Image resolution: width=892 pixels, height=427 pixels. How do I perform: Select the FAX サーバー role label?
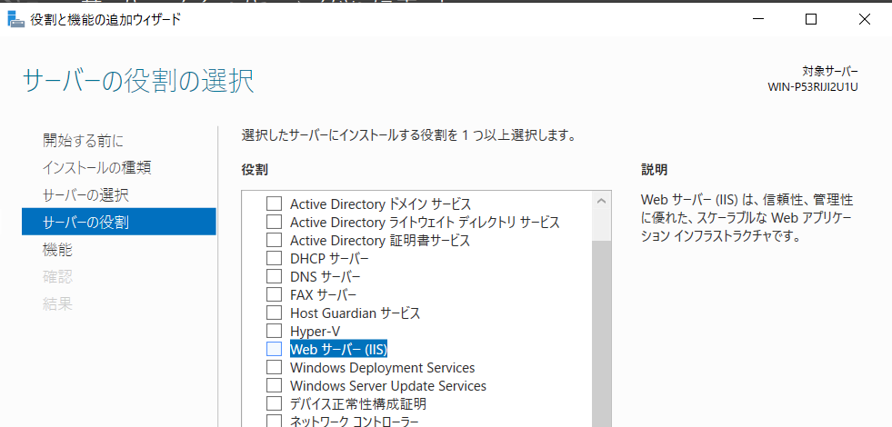point(323,295)
